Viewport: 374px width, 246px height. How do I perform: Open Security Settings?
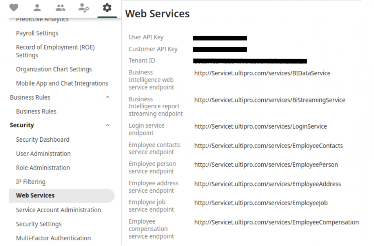(39, 224)
